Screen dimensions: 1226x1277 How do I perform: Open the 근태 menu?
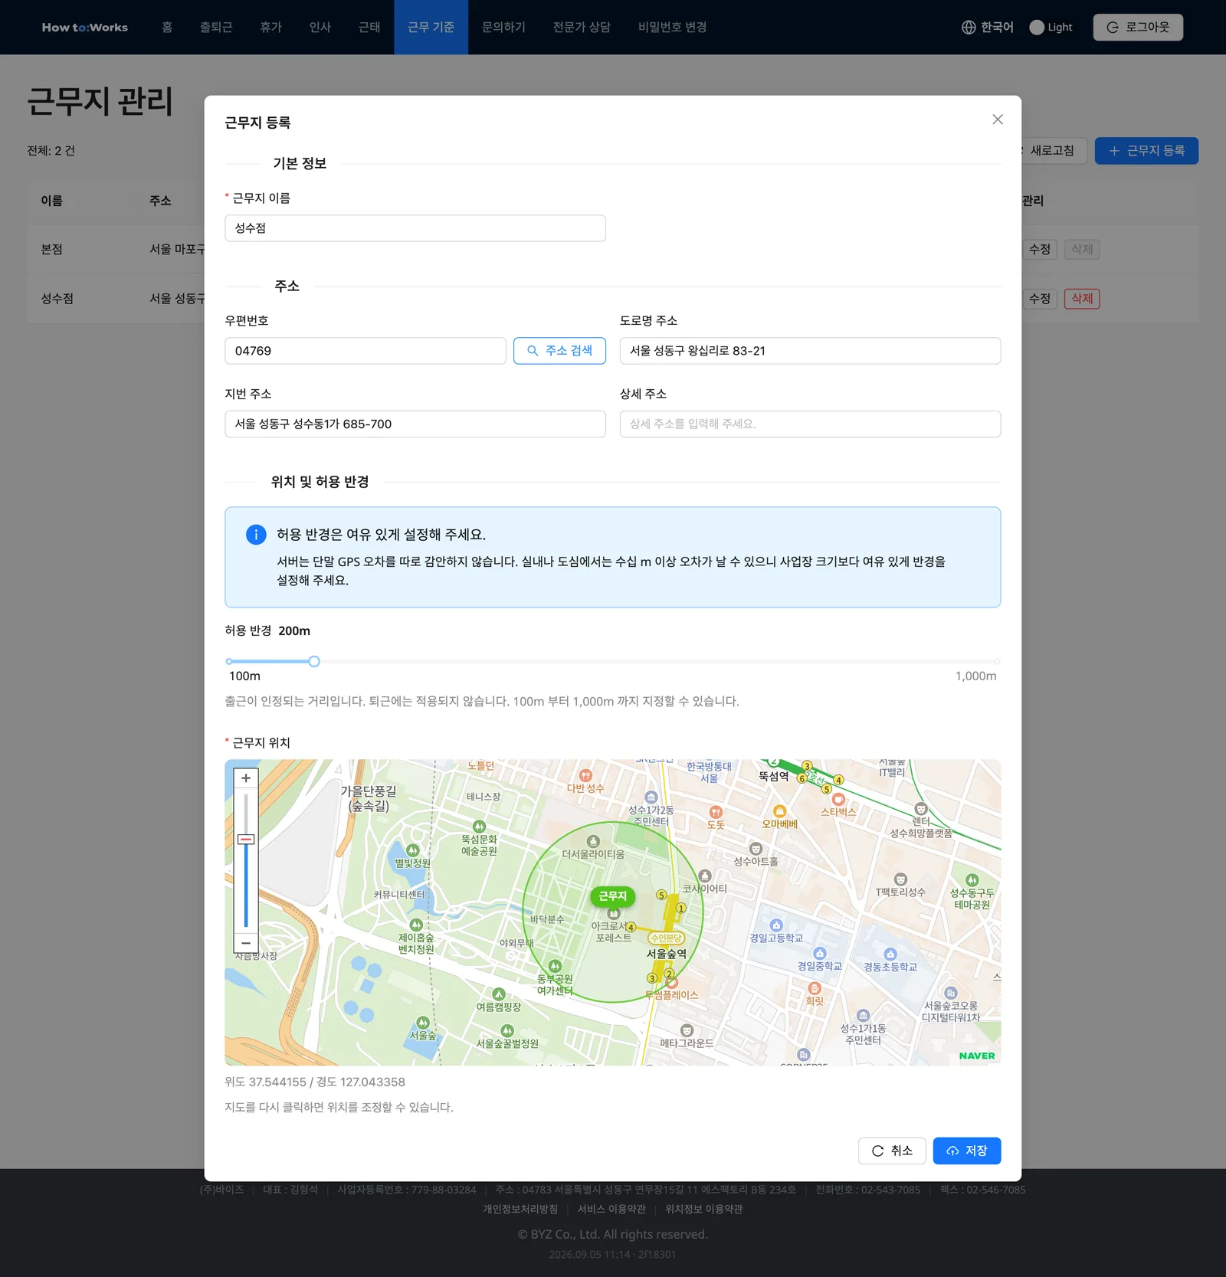click(369, 28)
